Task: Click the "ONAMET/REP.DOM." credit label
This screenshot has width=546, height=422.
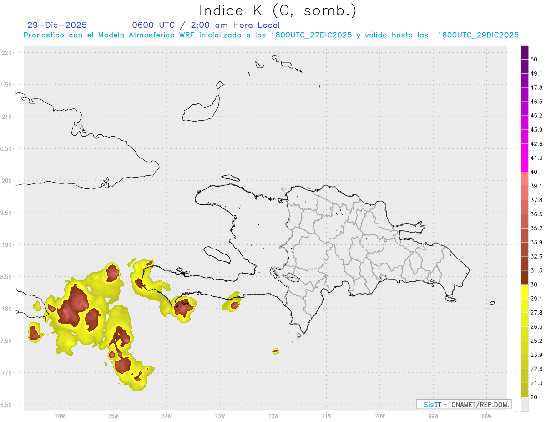Action: [480, 404]
